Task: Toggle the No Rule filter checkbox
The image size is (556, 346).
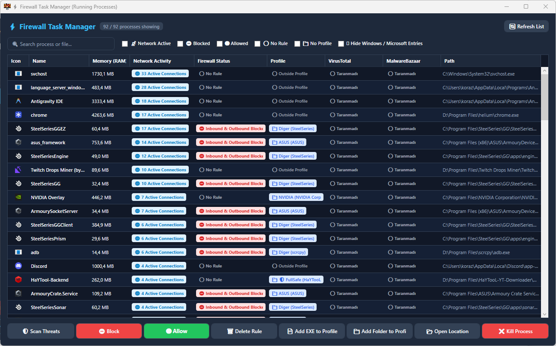Action: pos(257,44)
